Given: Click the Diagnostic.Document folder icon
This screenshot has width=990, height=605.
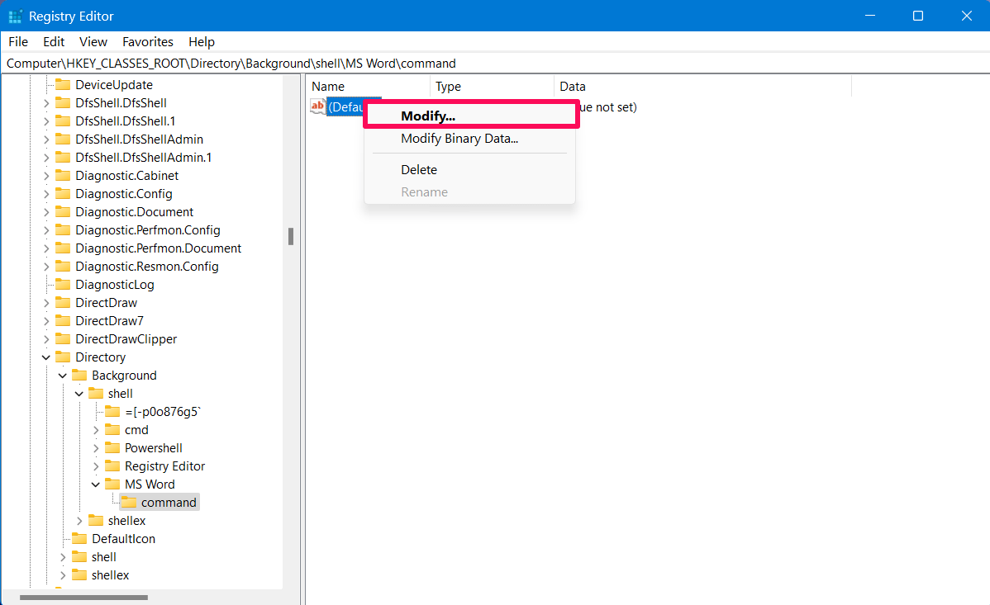Looking at the screenshot, I should (63, 212).
